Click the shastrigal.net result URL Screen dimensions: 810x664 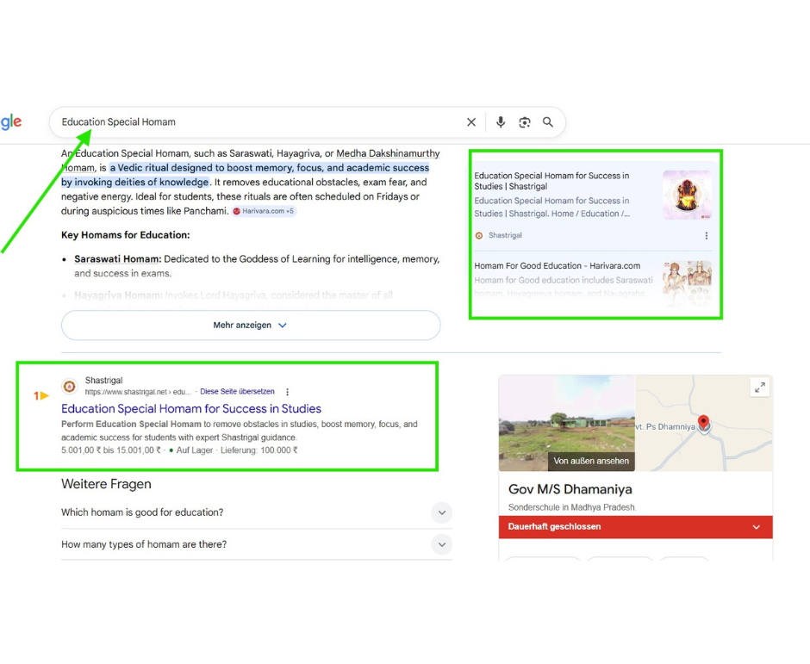pos(138,392)
